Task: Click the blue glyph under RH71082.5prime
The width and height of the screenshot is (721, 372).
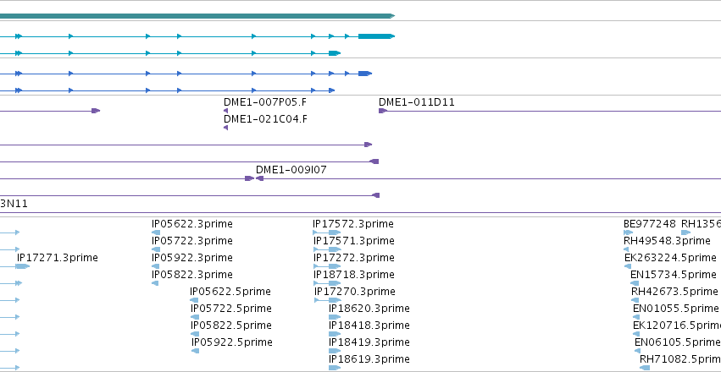Action: tap(645, 368)
